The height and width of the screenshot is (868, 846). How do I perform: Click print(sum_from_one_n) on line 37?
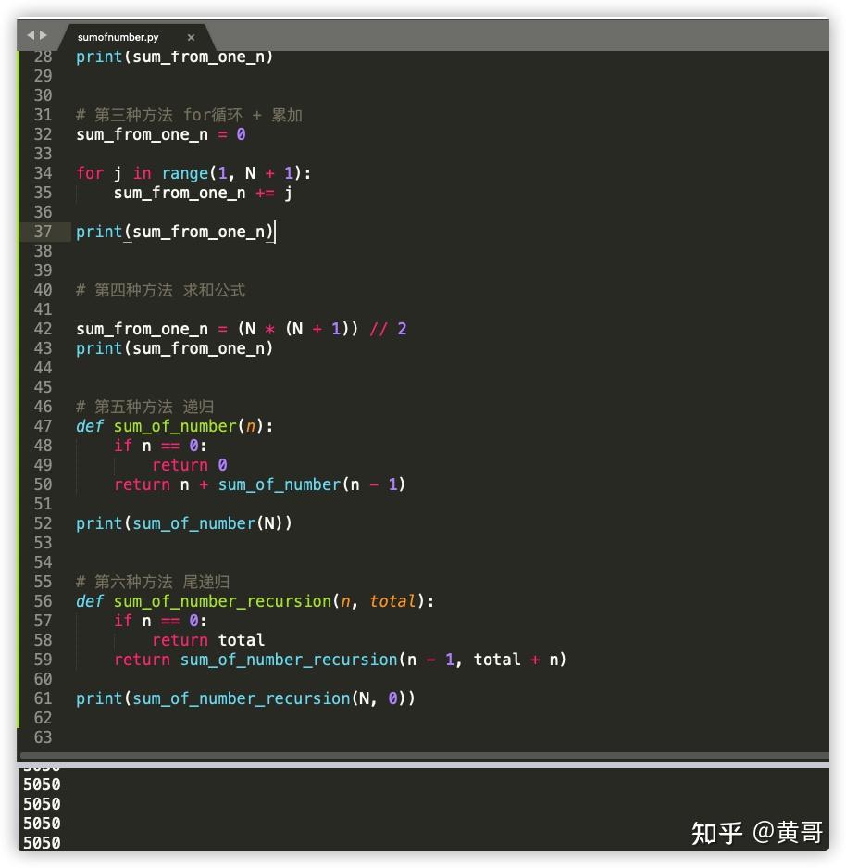pyautogui.click(x=175, y=232)
